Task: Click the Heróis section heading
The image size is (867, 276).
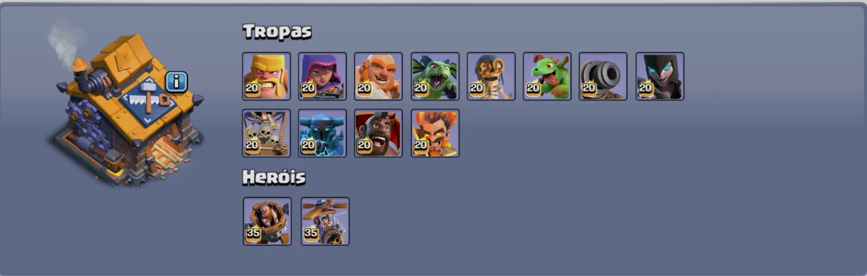Action: point(274,178)
